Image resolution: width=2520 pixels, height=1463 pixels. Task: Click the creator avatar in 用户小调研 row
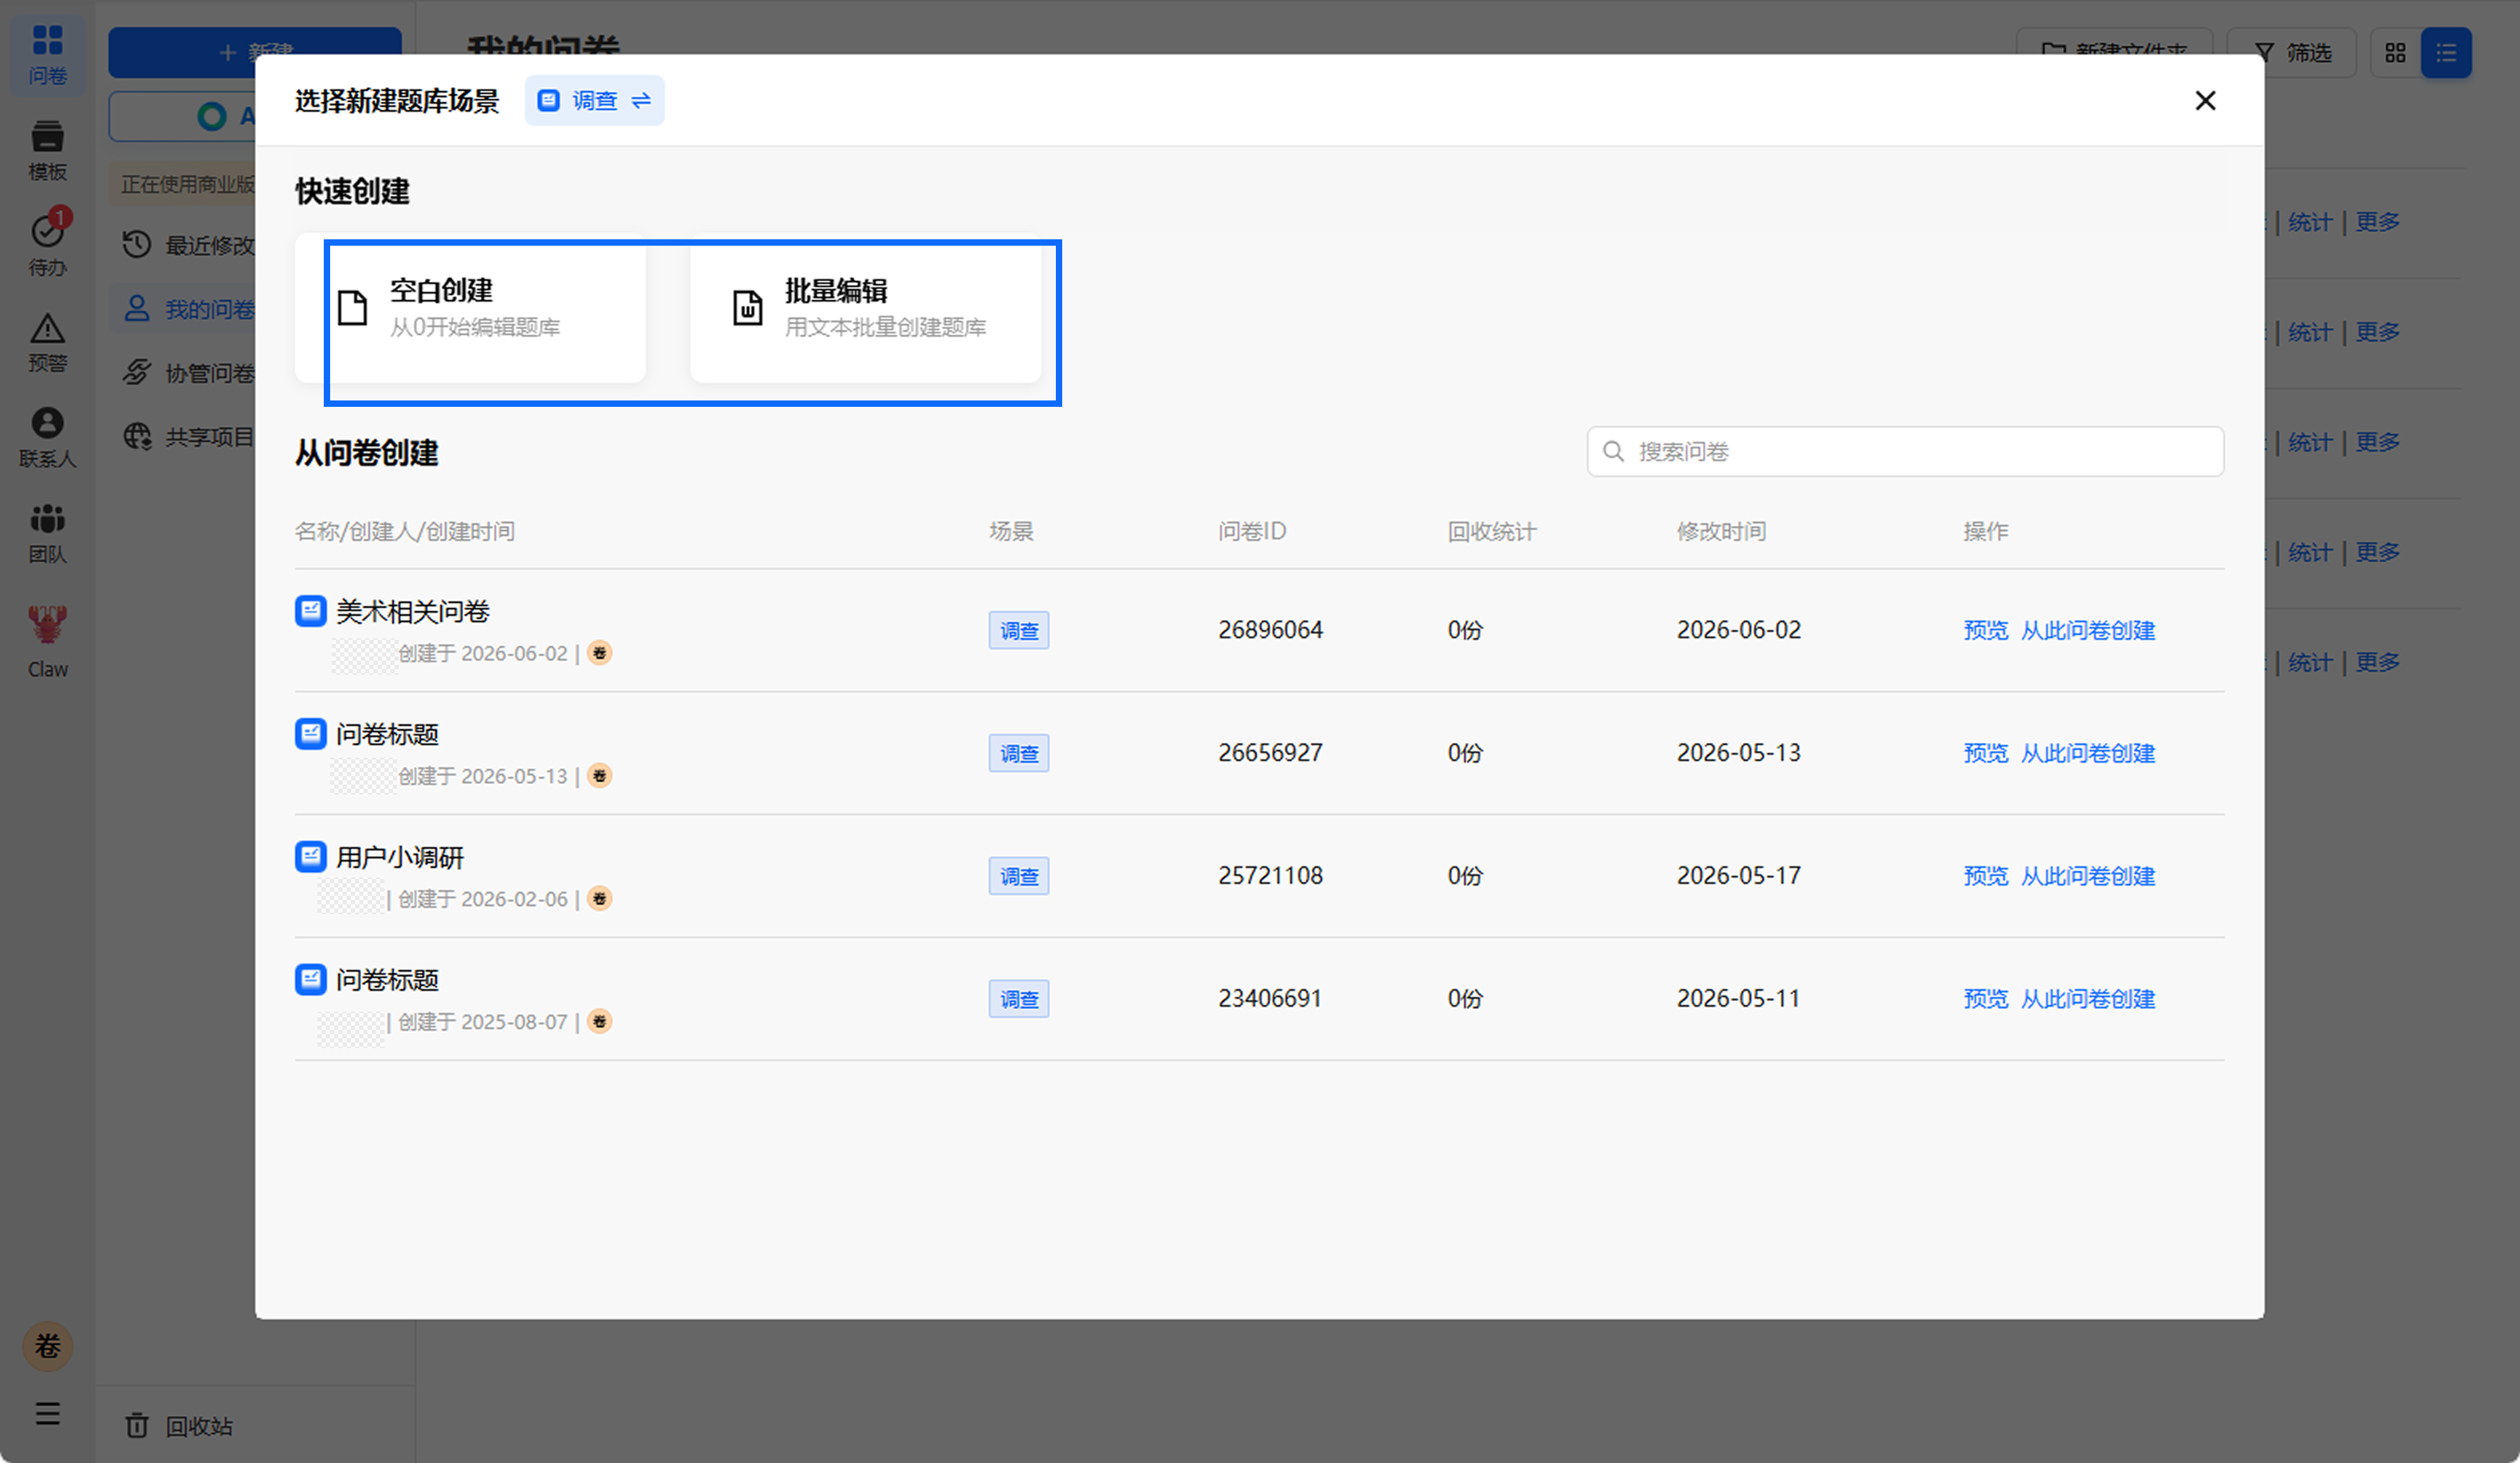click(x=600, y=899)
